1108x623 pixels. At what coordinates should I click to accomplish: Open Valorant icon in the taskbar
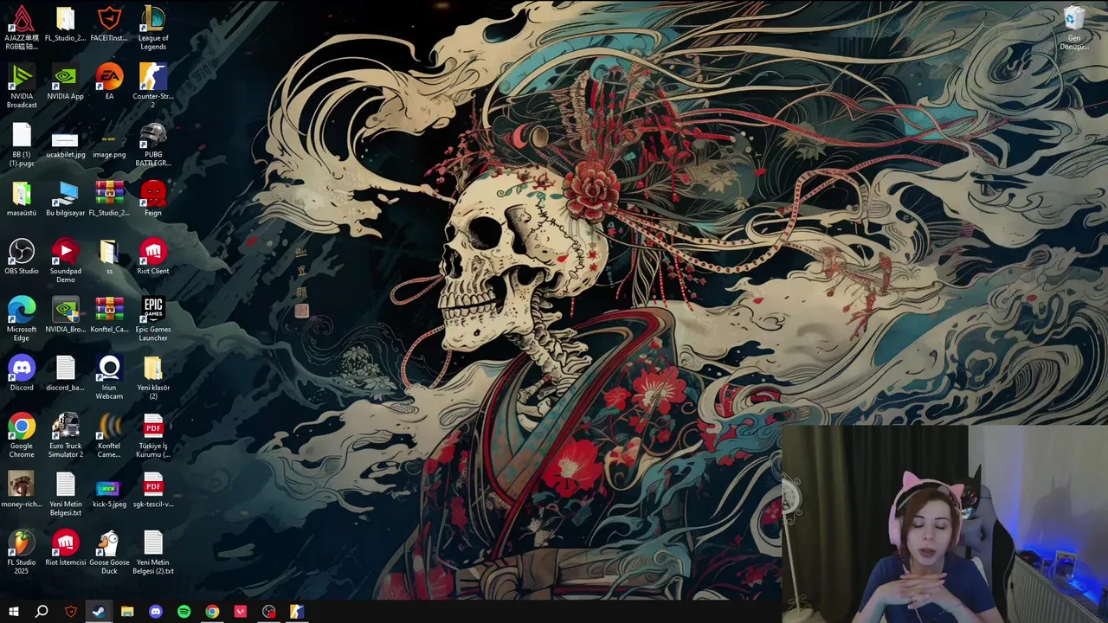tap(241, 612)
